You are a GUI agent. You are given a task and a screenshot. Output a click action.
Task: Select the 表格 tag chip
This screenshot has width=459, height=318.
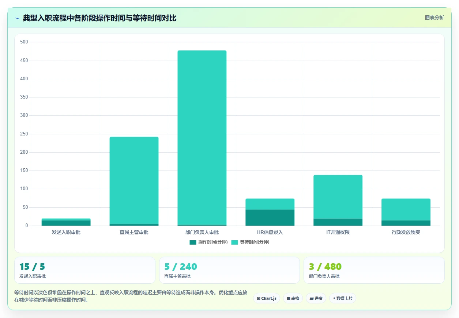point(293,298)
